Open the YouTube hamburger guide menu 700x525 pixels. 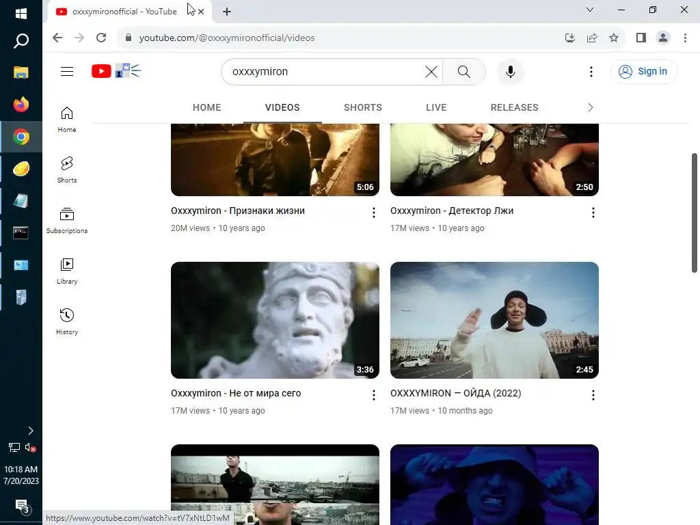(x=67, y=71)
